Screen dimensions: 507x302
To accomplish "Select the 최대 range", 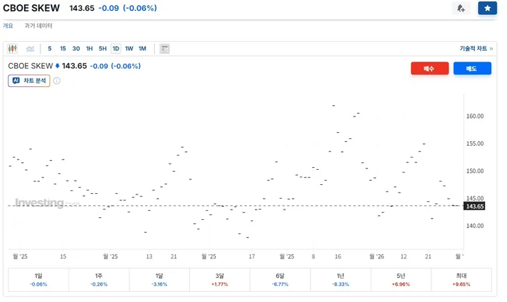I will click(x=461, y=279).
